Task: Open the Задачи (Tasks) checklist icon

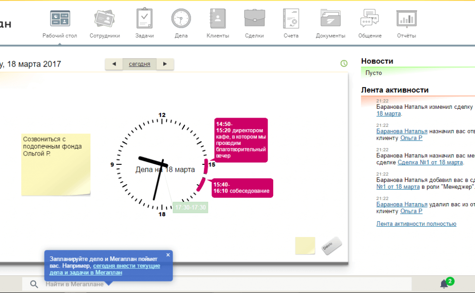Action: (144, 19)
